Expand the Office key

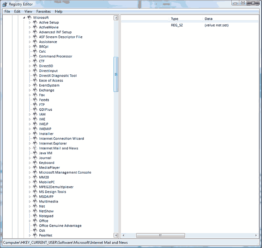point(30,221)
